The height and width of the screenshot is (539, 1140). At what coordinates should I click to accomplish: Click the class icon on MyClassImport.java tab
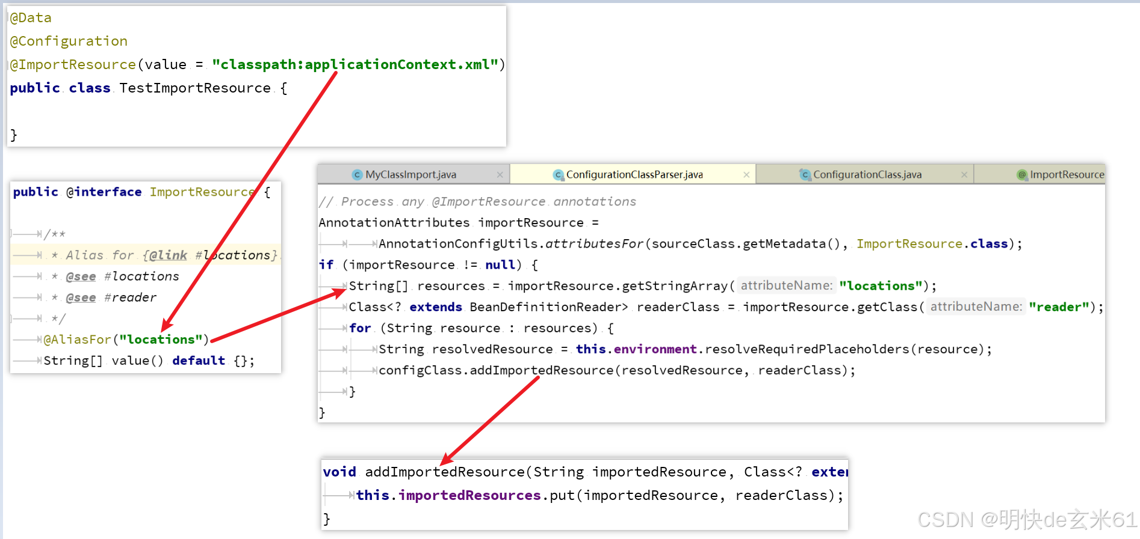[x=357, y=174]
